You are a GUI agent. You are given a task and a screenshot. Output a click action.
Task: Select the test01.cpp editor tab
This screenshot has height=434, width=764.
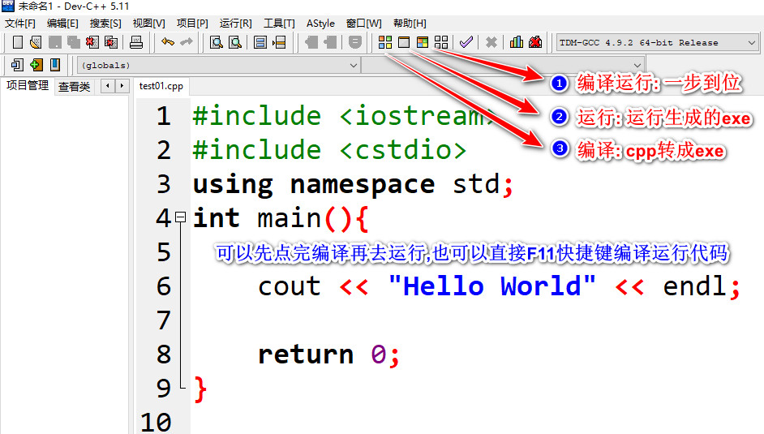tap(161, 86)
